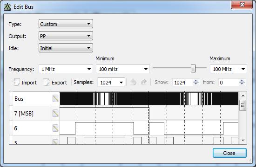Click the Import document icon
The image size is (256, 167).
(x=16, y=82)
